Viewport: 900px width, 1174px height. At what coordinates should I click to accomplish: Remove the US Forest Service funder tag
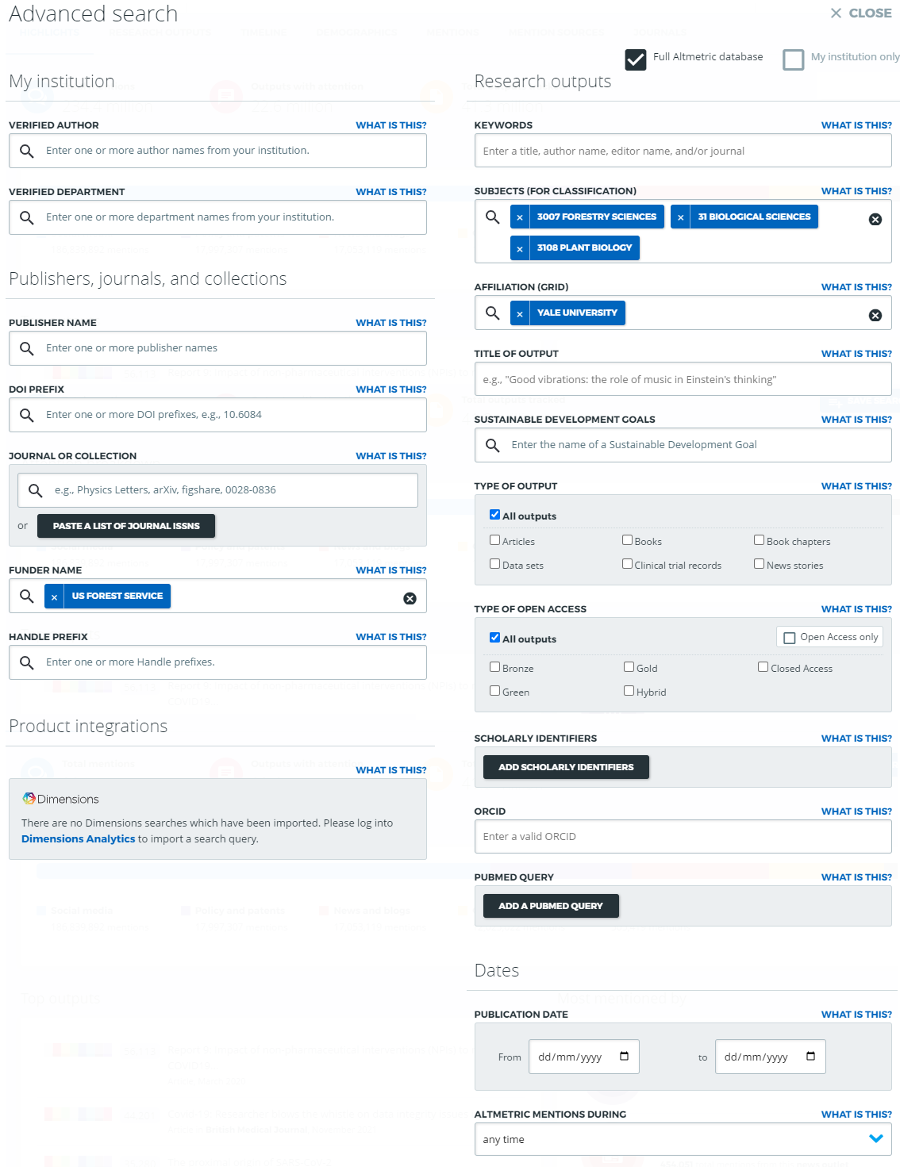tap(54, 597)
